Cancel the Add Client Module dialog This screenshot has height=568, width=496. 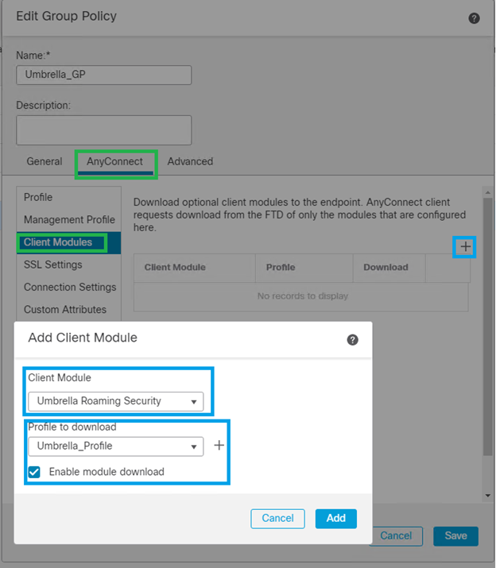277,519
